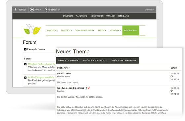Open the Reden Sie Mit menu
This screenshot has width=185, height=121.
[131, 30]
